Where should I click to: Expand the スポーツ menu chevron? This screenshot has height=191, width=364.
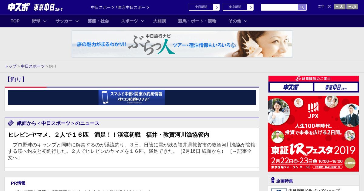click(143, 21)
